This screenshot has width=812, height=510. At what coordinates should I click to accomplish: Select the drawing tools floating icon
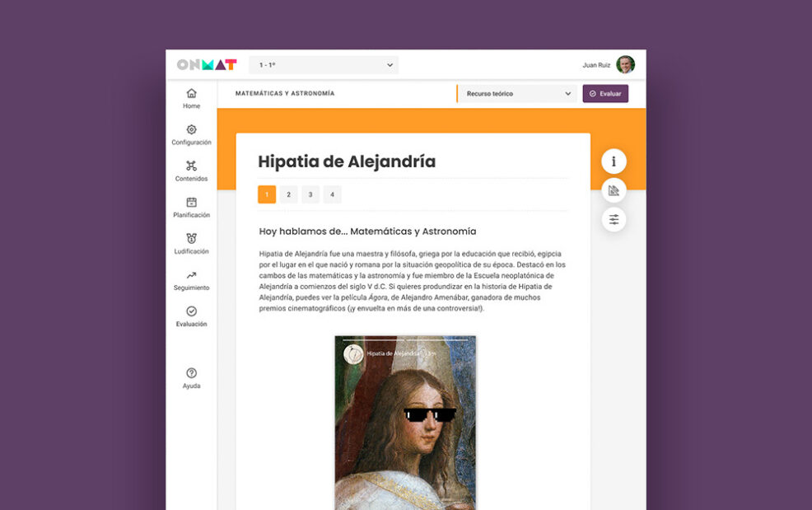pos(614,190)
